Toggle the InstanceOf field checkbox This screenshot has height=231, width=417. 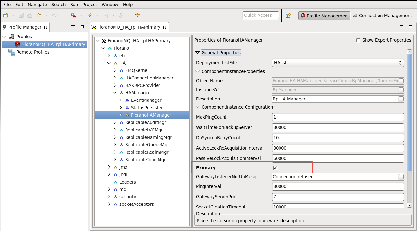coord(401,90)
